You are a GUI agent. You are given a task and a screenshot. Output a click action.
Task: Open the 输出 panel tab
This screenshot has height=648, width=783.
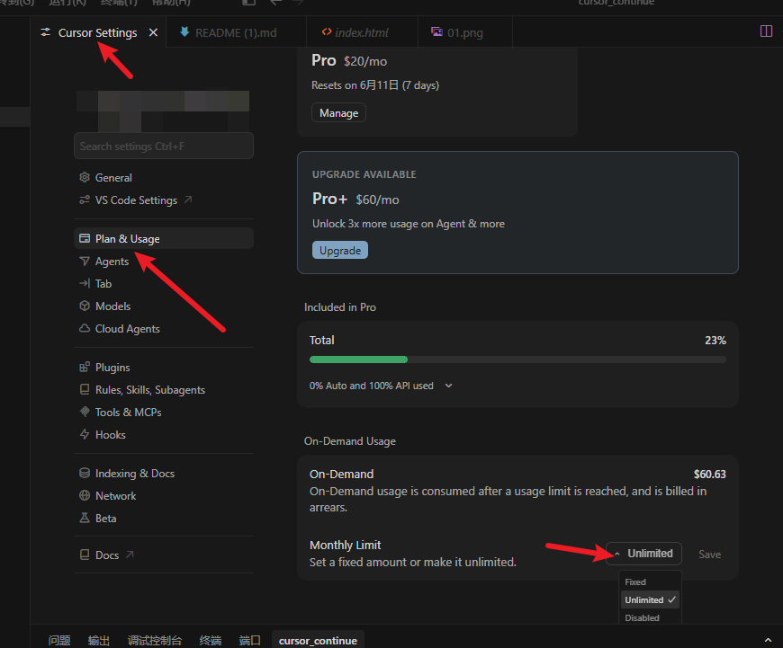[98, 640]
